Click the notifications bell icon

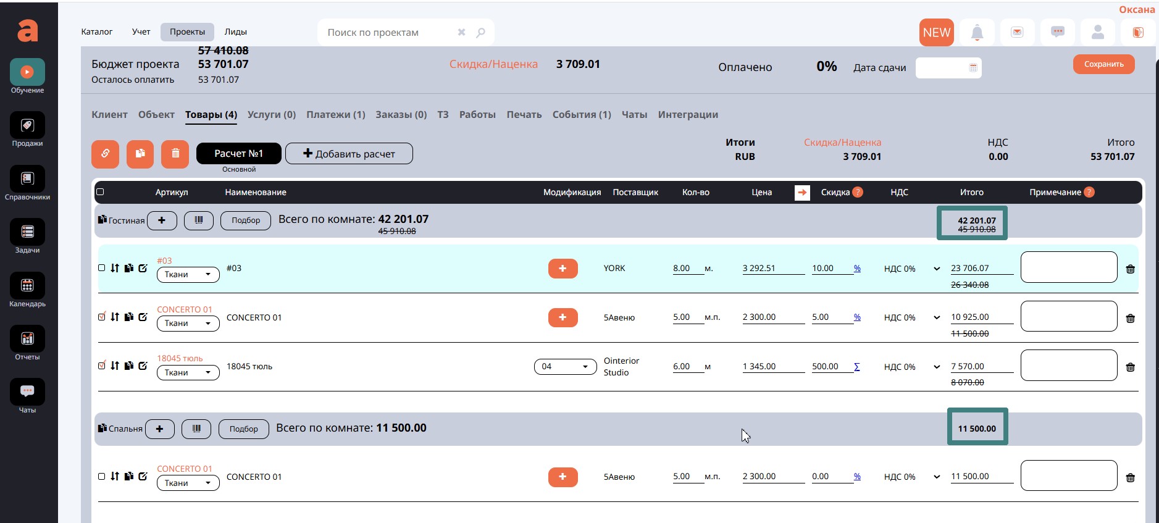[977, 33]
